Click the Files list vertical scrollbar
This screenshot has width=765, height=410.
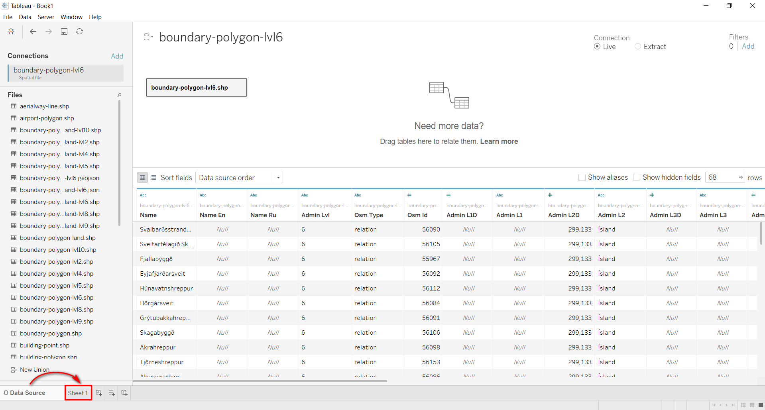coord(119,163)
